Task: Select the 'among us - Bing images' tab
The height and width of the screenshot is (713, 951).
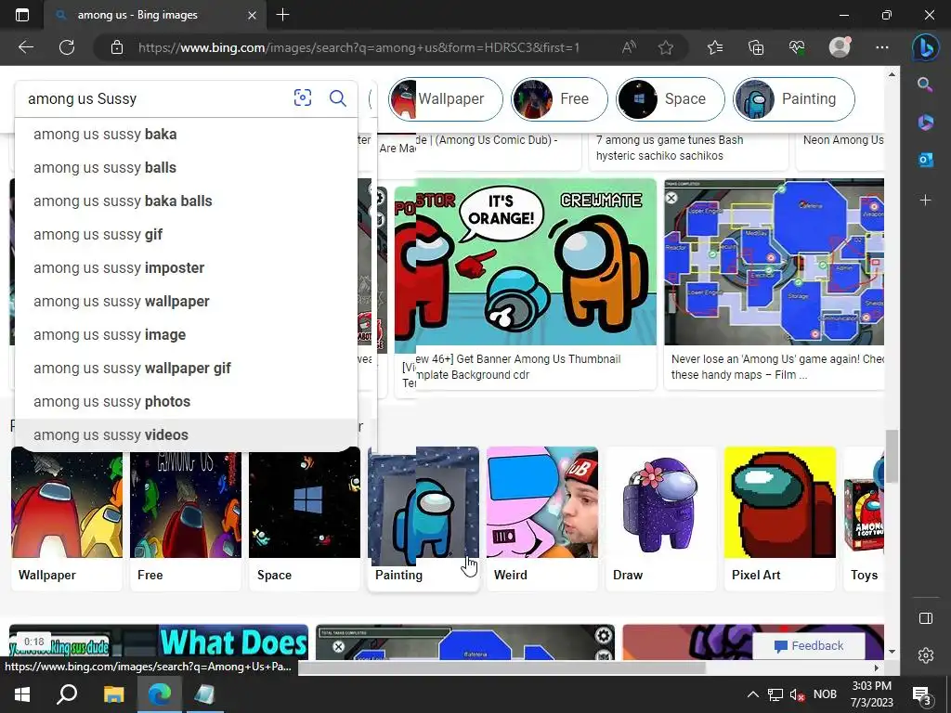Action: [x=154, y=15]
